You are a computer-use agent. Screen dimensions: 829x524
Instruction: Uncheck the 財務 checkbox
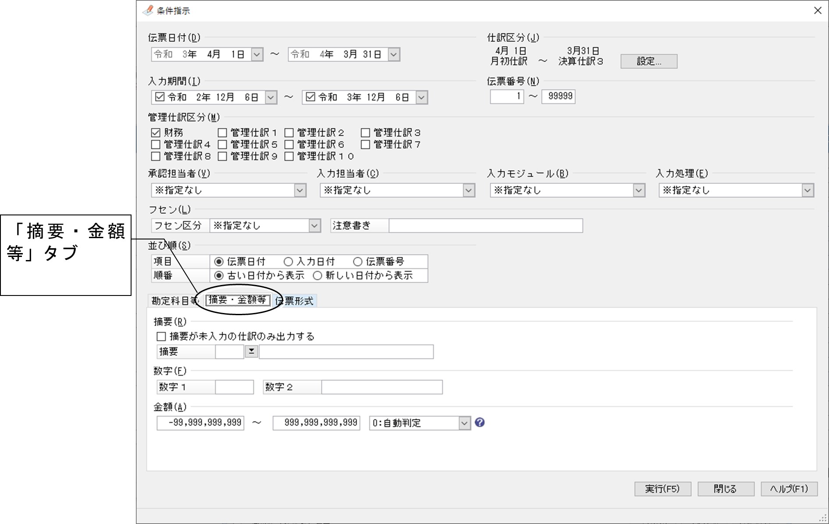(x=156, y=133)
